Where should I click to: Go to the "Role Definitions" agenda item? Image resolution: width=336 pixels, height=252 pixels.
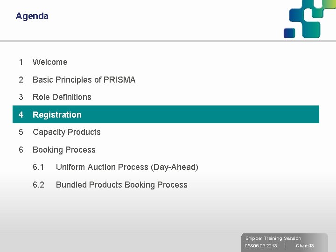click(x=62, y=97)
